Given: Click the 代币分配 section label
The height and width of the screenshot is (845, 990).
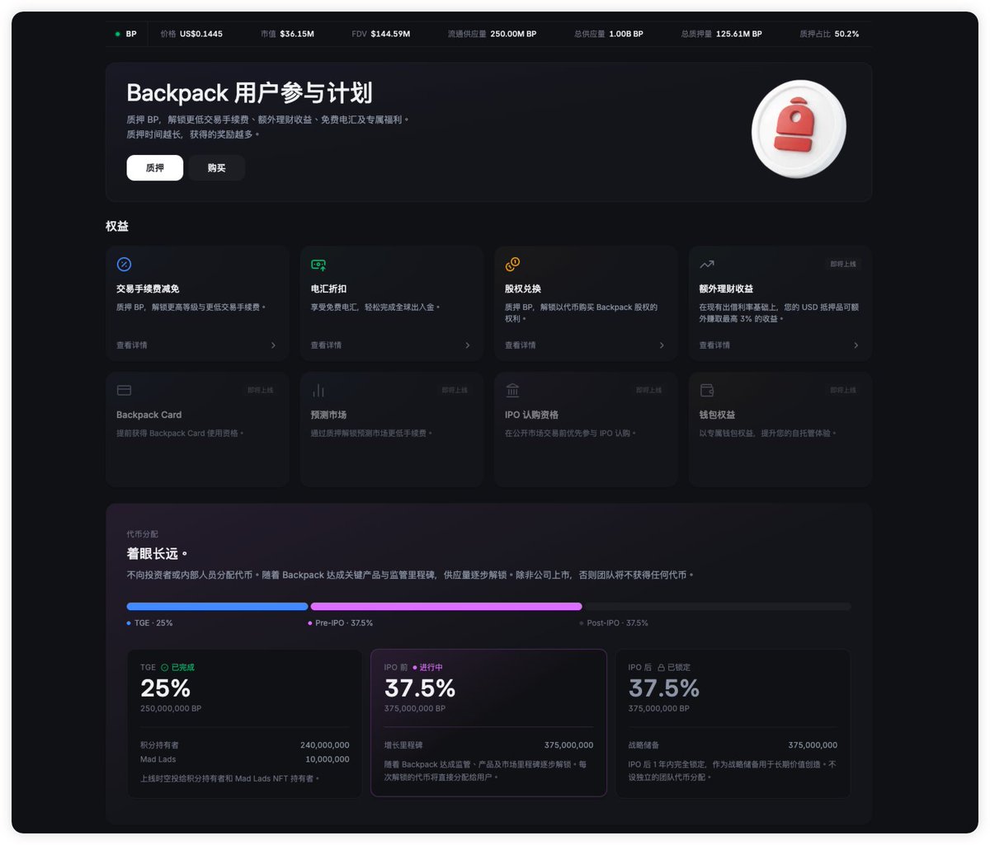Looking at the screenshot, I should 142,534.
